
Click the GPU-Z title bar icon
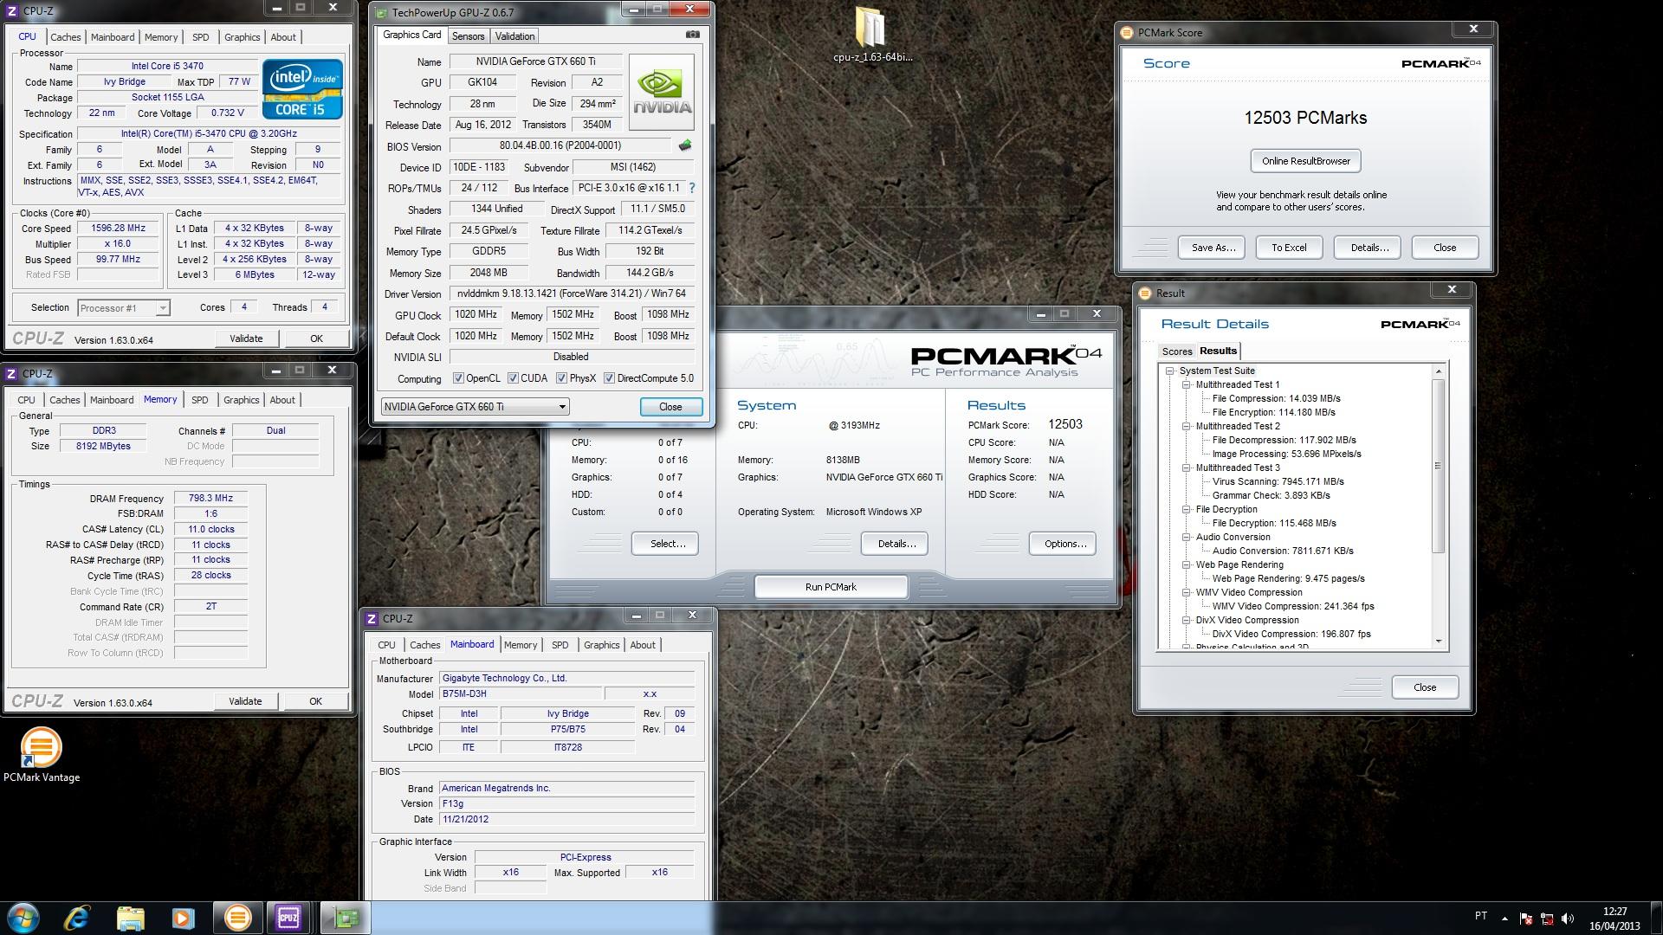[x=380, y=12]
